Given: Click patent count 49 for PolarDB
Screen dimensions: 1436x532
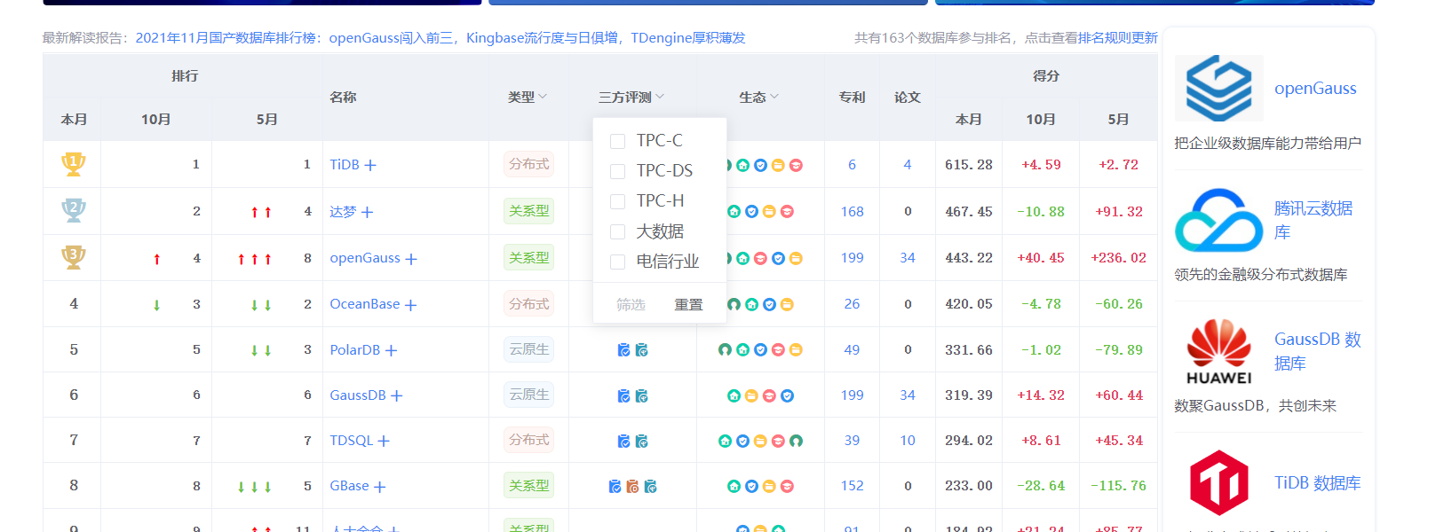Looking at the screenshot, I should tap(852, 350).
